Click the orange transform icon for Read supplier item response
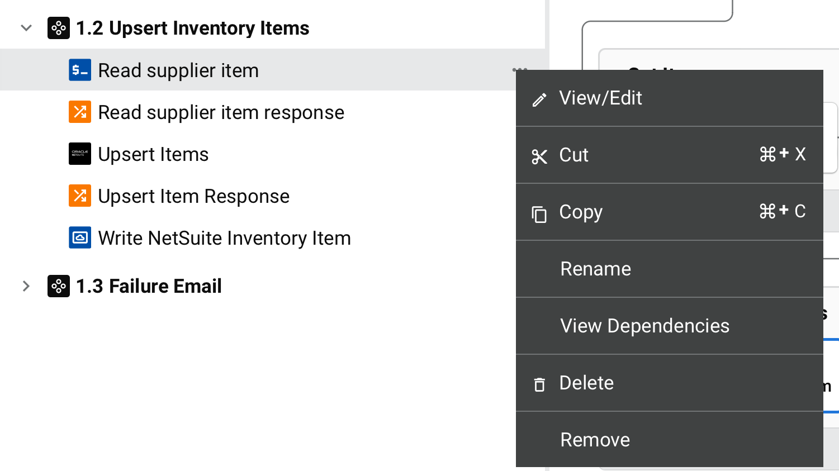 (79, 112)
